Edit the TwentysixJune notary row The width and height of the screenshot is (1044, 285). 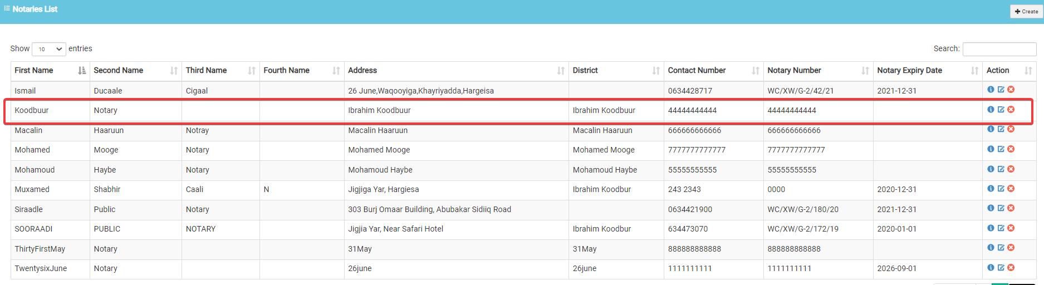(x=1001, y=268)
